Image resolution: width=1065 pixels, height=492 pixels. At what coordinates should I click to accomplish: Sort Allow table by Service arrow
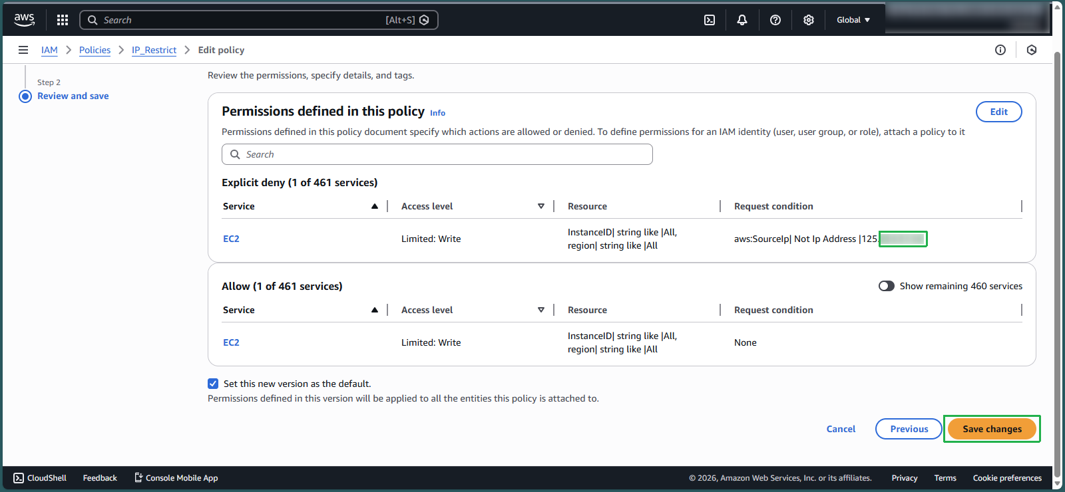(375, 310)
